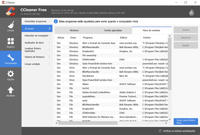The image size is (200, 135).
Task: Click Nero AG publisher cell
Action: point(124,76)
